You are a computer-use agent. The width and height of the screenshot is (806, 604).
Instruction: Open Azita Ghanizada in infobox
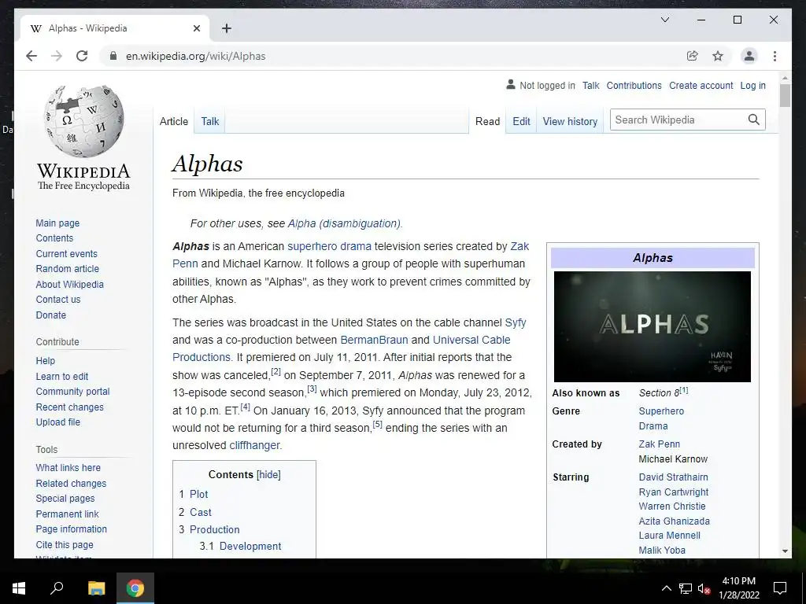coord(674,521)
